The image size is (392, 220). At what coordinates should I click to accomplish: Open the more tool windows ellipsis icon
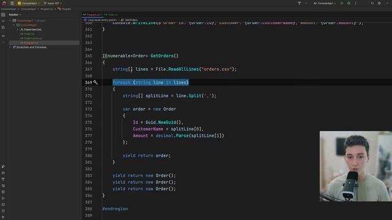(3, 42)
